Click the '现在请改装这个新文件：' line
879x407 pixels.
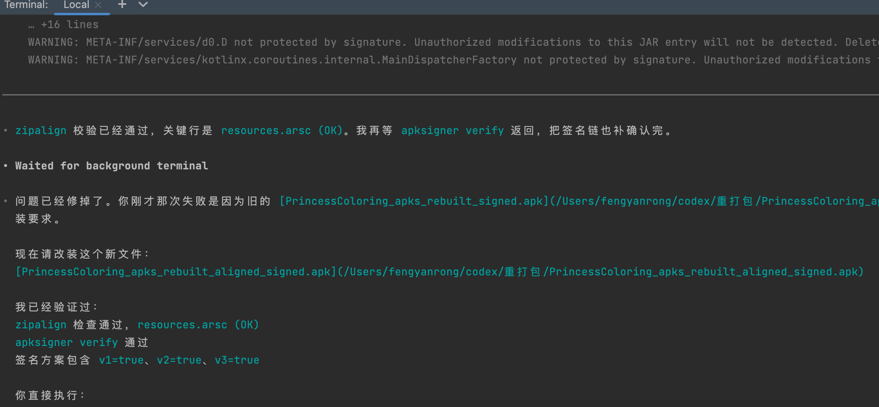(82, 254)
